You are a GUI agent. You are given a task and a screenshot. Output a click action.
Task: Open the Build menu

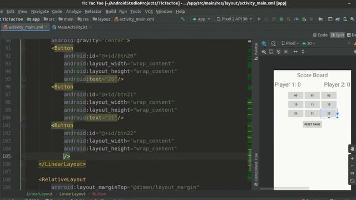click(x=111, y=11)
